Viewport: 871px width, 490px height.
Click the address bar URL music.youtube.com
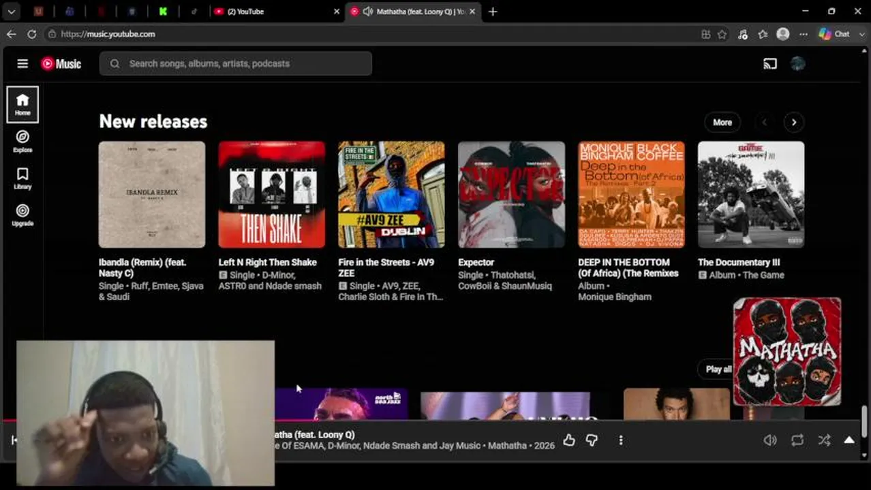point(108,34)
